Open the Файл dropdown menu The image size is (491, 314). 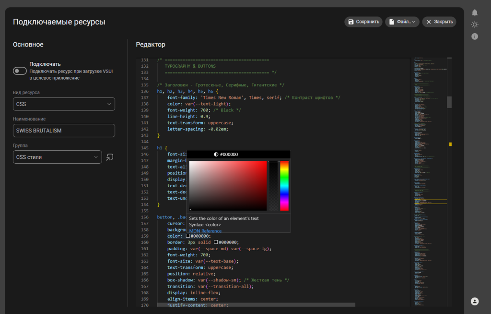[402, 22]
